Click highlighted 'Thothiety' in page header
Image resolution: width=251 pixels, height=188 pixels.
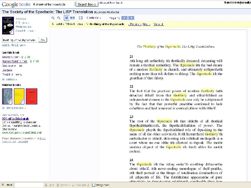pos(149,47)
